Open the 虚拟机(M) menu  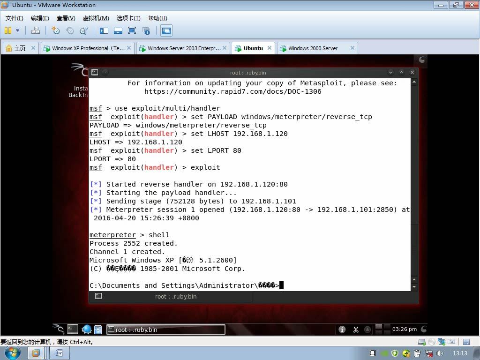[x=96, y=18]
